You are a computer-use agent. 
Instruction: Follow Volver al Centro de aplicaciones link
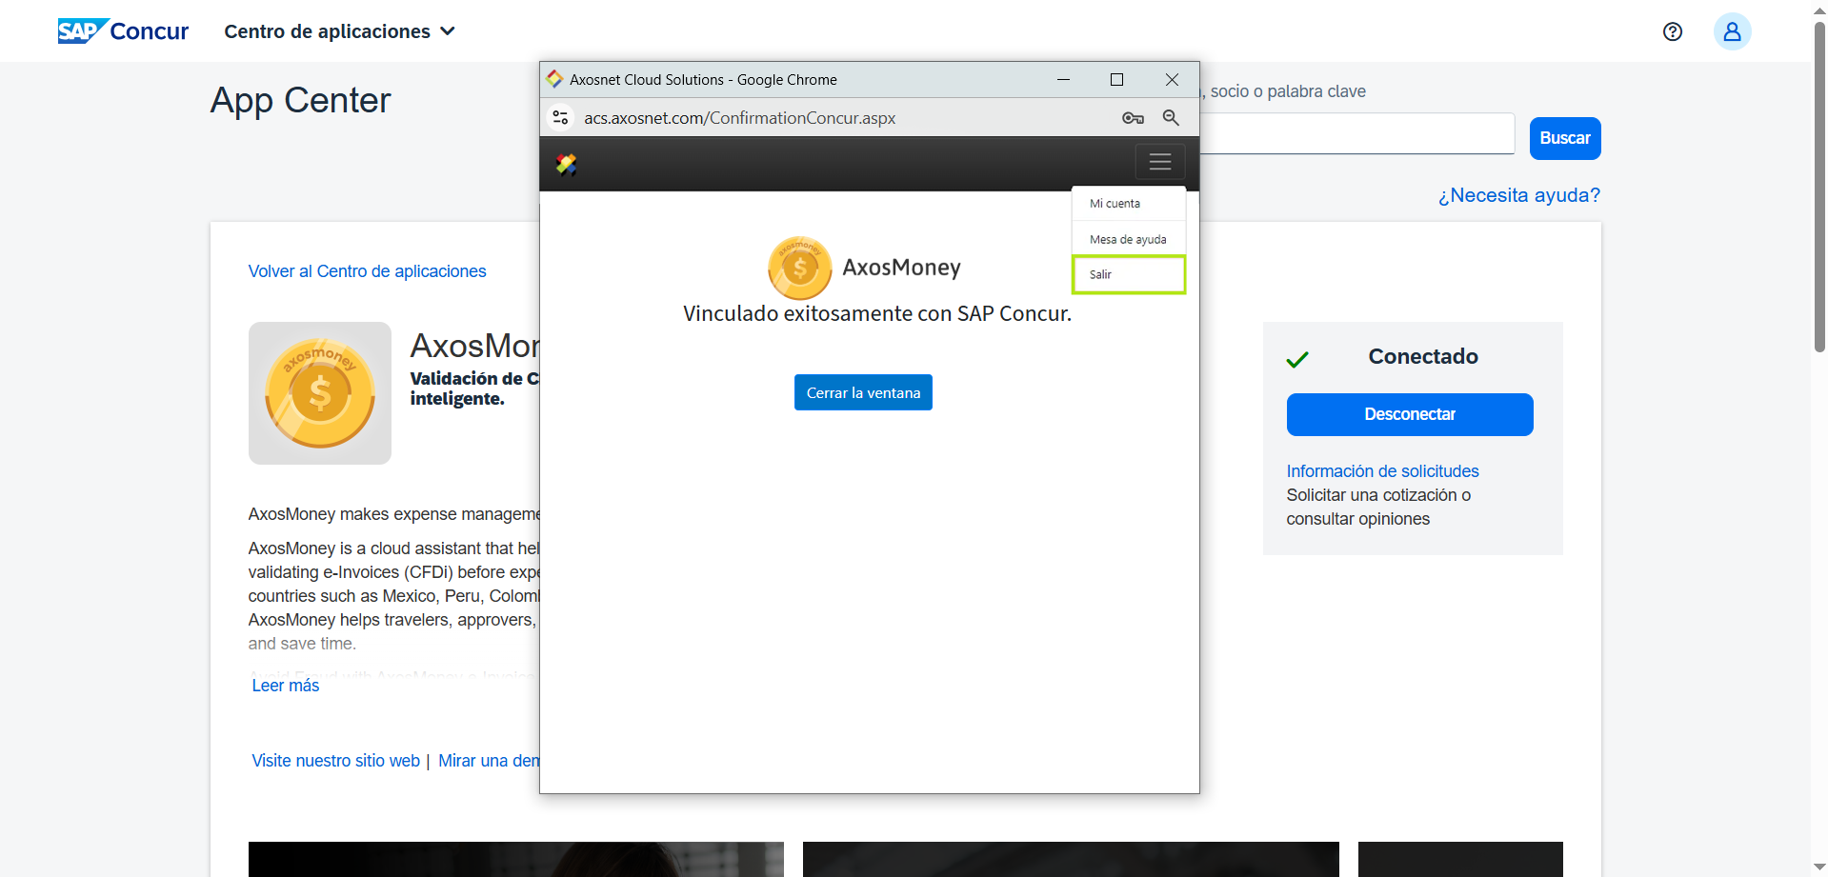tap(367, 271)
